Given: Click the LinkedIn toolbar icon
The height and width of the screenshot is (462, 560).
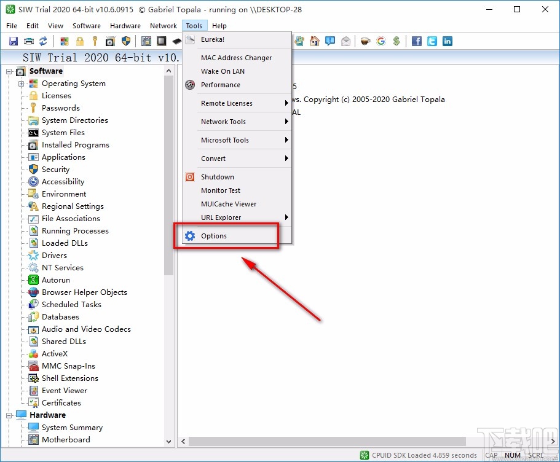Looking at the screenshot, I should pyautogui.click(x=448, y=41).
